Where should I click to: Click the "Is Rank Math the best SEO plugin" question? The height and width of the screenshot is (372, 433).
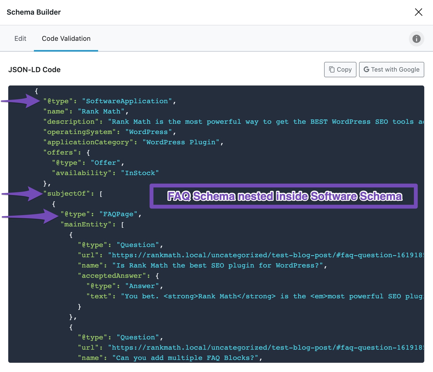(x=218, y=265)
